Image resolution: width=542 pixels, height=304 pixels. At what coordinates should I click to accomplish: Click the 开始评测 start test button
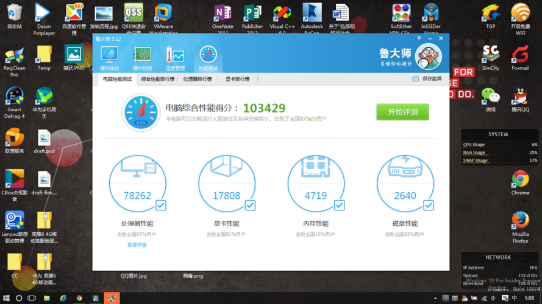[402, 112]
